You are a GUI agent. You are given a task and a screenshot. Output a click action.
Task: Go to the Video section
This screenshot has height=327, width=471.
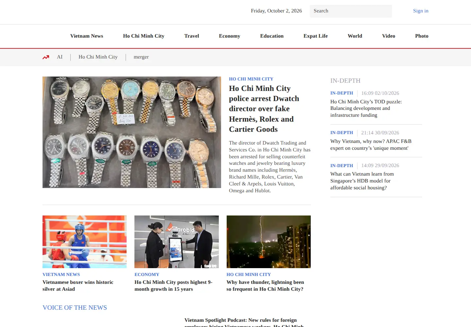[x=389, y=36]
